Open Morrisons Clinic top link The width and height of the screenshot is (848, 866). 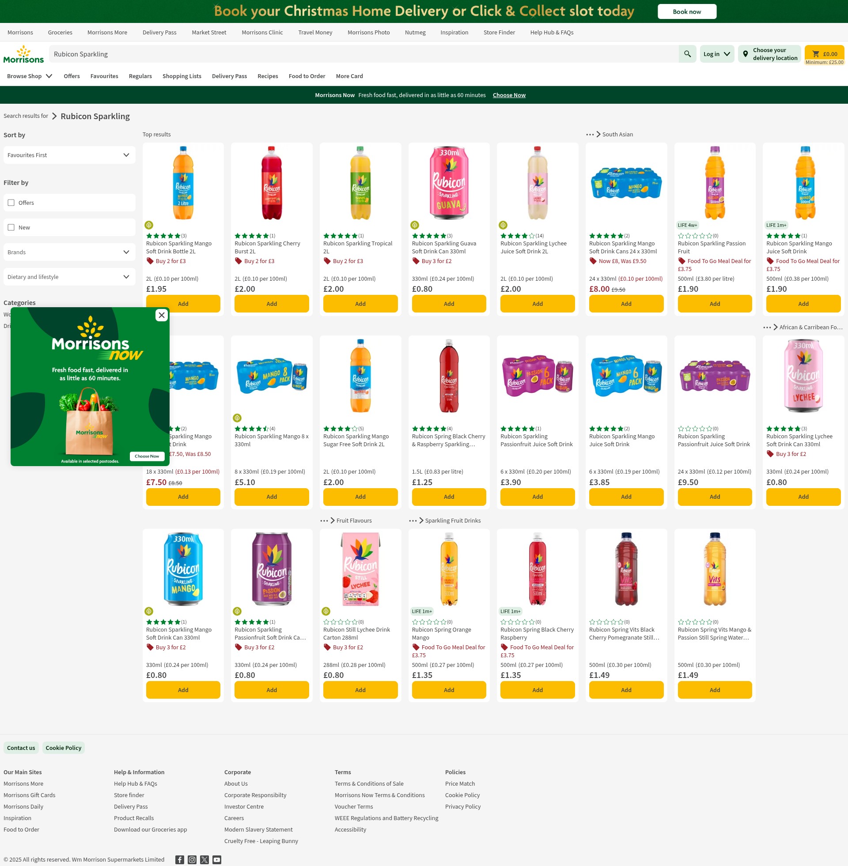[262, 33]
